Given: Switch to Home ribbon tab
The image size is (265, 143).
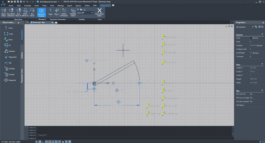Looking at the screenshot, I should (x=11, y=6).
